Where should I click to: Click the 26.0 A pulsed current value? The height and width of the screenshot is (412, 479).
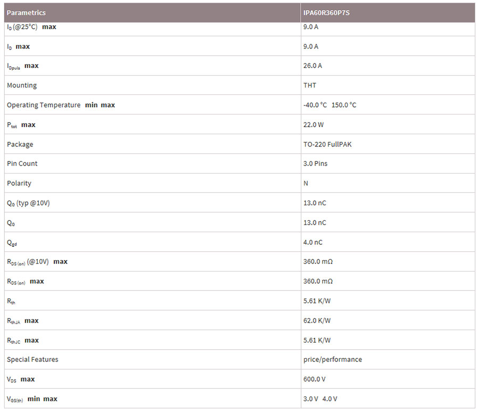tap(312, 66)
